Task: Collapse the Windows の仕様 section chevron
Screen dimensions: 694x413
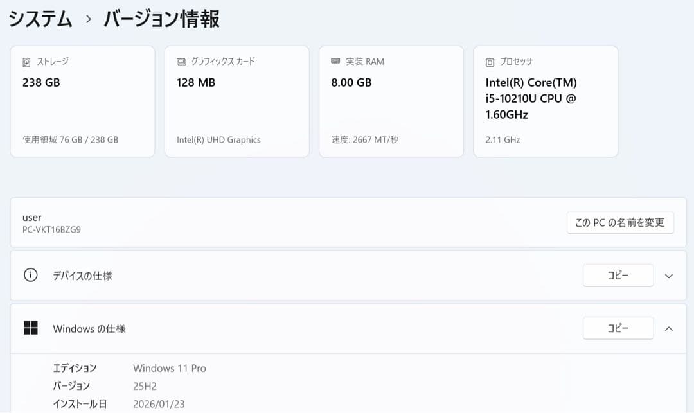Action: (668, 329)
